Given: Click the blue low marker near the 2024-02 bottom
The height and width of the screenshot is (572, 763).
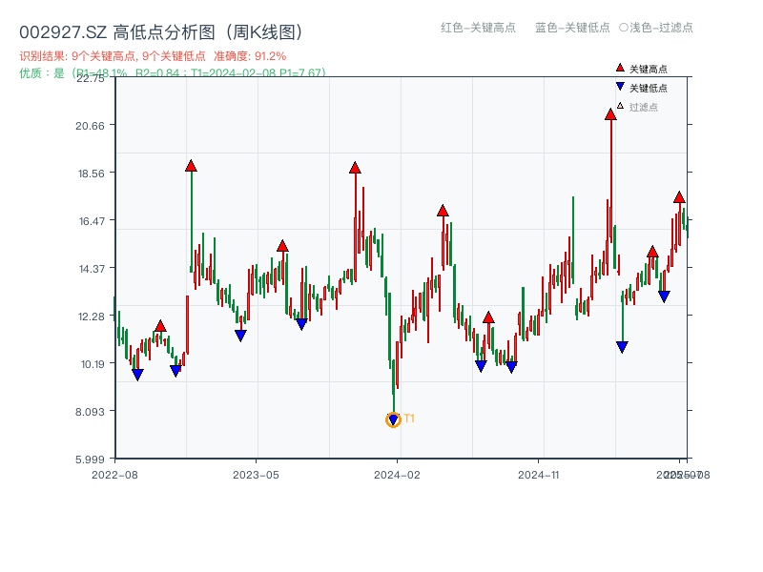Looking at the screenshot, I should pyautogui.click(x=393, y=418).
